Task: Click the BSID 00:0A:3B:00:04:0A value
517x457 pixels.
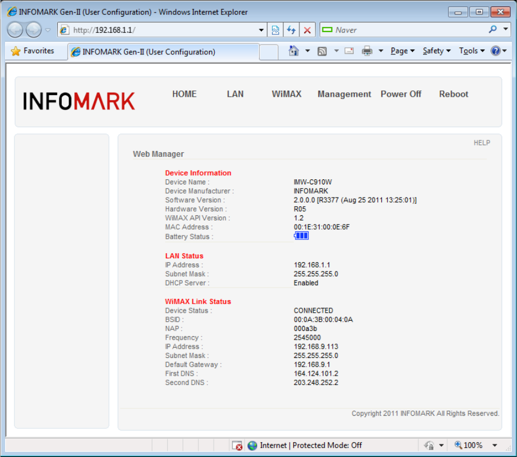Action: point(323,320)
